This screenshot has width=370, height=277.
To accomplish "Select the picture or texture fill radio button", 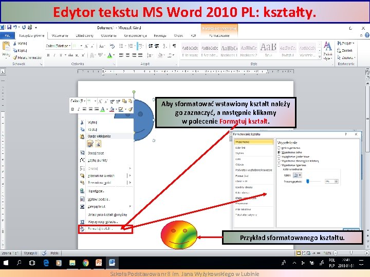I will pyautogui.click(x=279, y=161).
